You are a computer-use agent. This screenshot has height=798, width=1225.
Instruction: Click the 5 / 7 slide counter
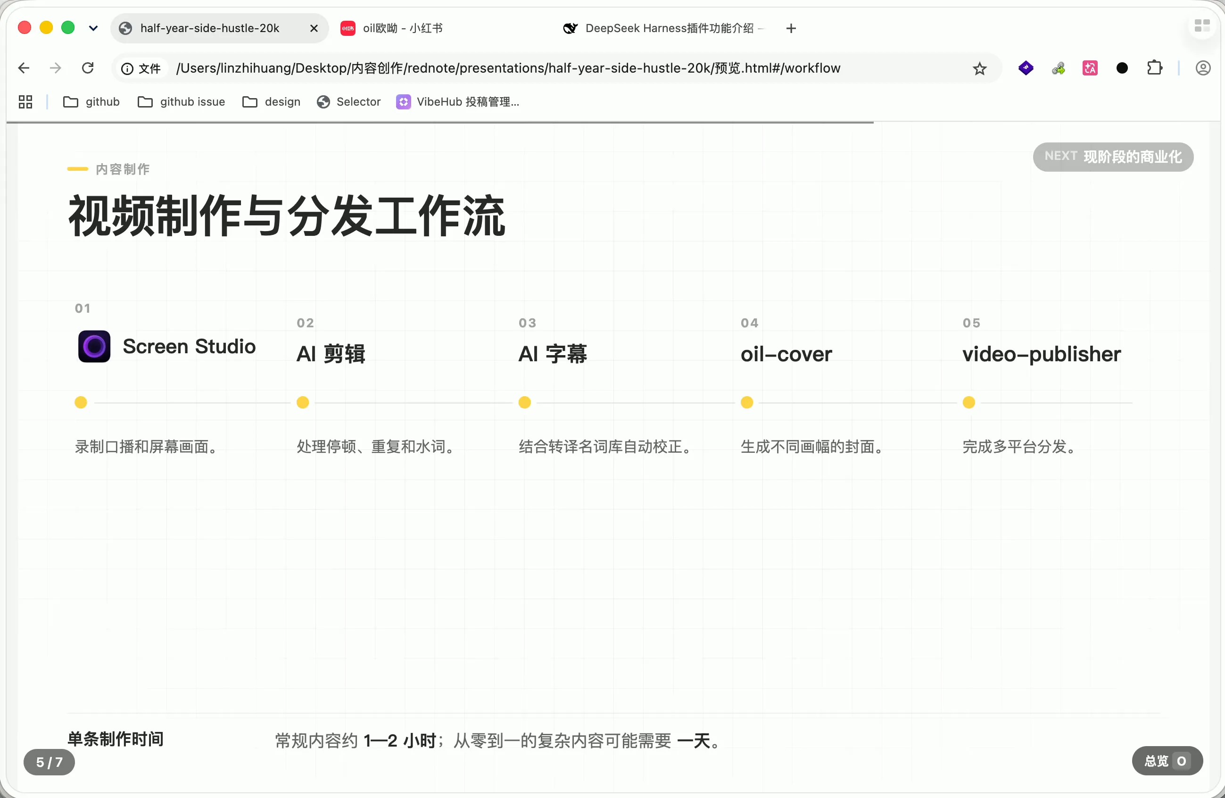pyautogui.click(x=50, y=762)
